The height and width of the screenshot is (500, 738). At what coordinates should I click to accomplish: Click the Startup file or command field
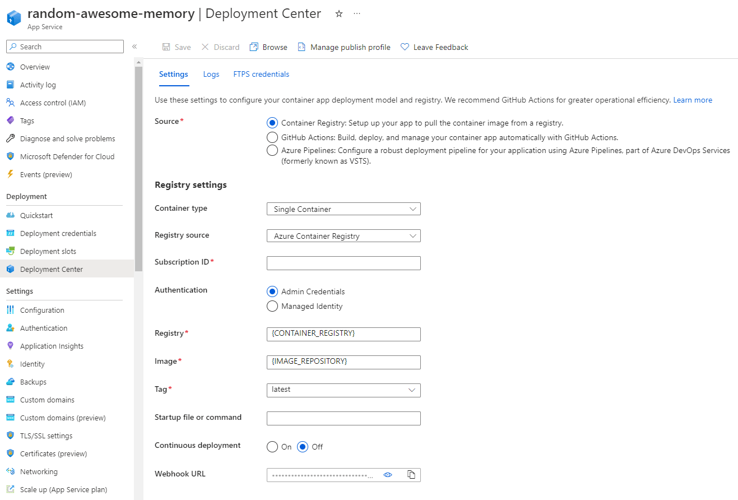344,418
